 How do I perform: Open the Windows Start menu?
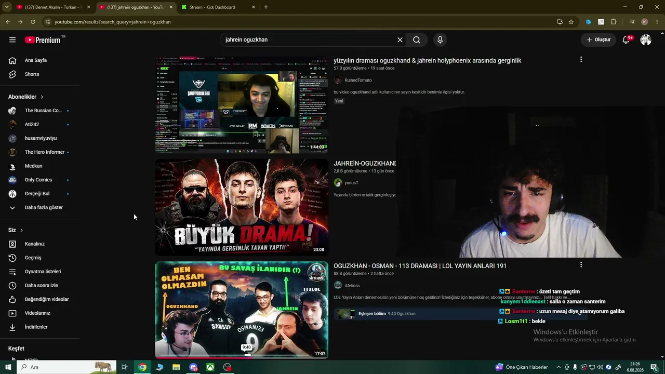point(8,367)
